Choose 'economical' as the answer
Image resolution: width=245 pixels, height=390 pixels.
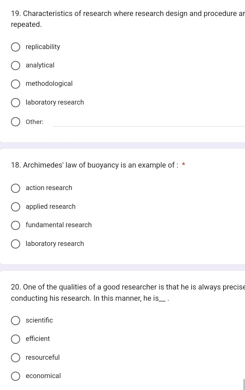coord(15,376)
